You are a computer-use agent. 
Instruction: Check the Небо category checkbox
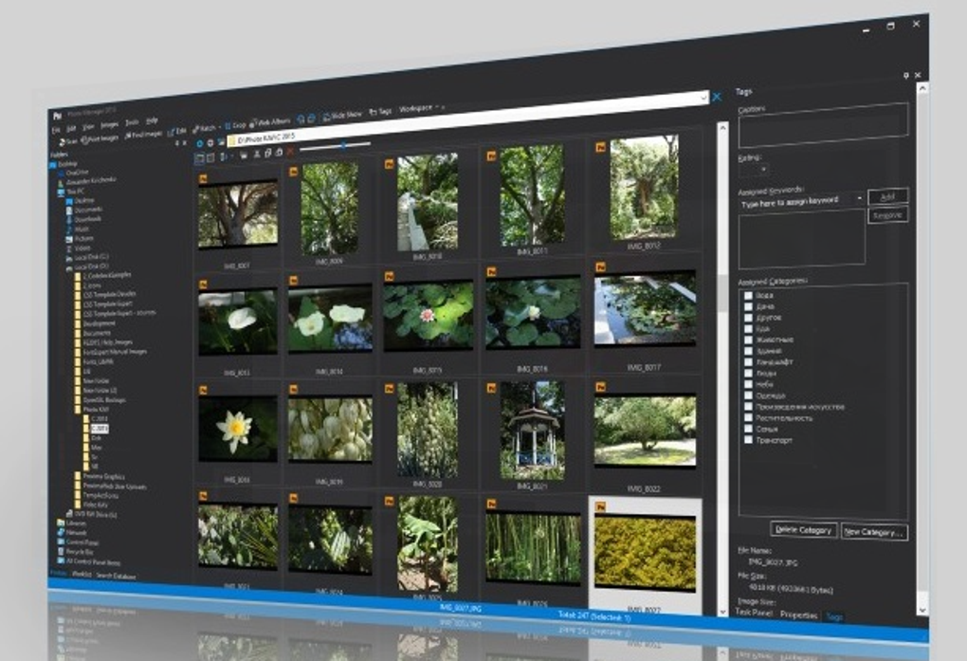(x=748, y=384)
